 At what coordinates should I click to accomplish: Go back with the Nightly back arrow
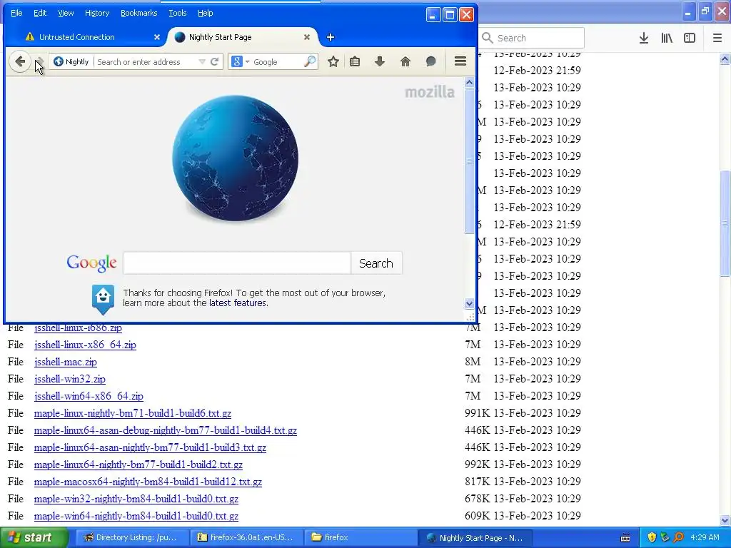pyautogui.click(x=20, y=61)
